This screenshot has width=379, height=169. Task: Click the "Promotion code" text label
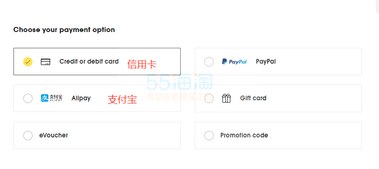click(244, 135)
